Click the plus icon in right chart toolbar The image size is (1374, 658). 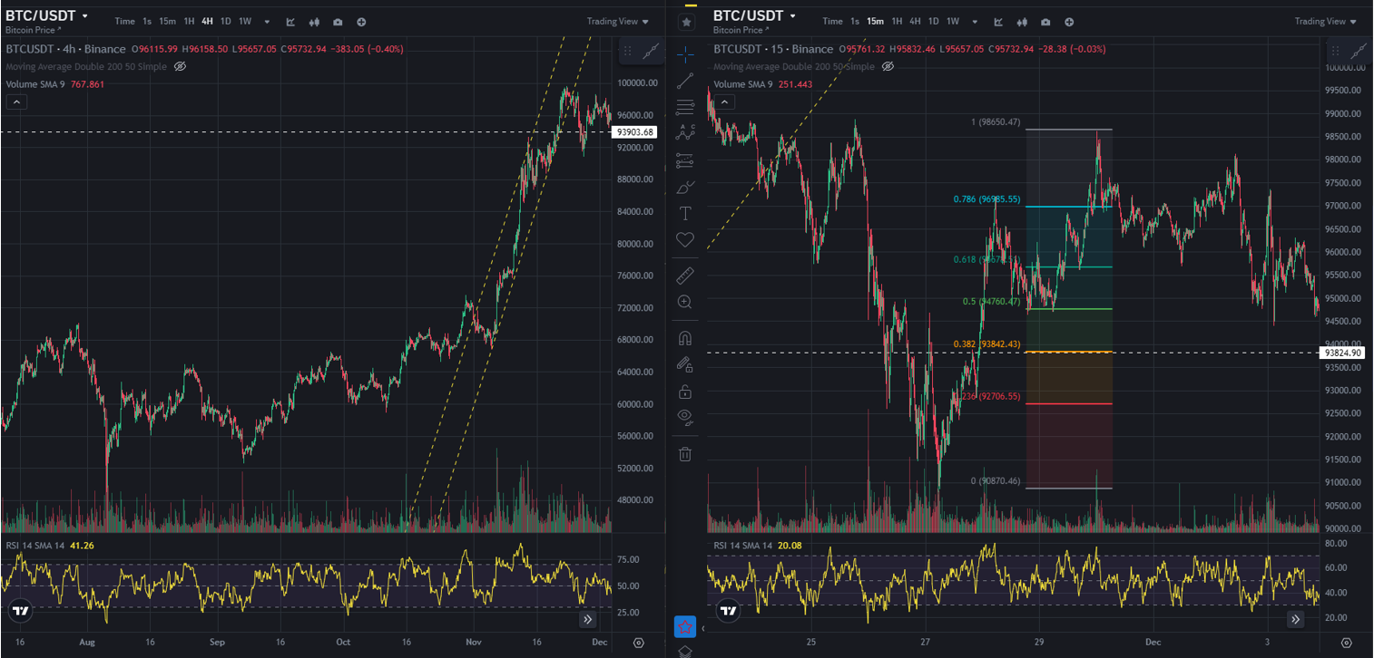coord(1069,22)
